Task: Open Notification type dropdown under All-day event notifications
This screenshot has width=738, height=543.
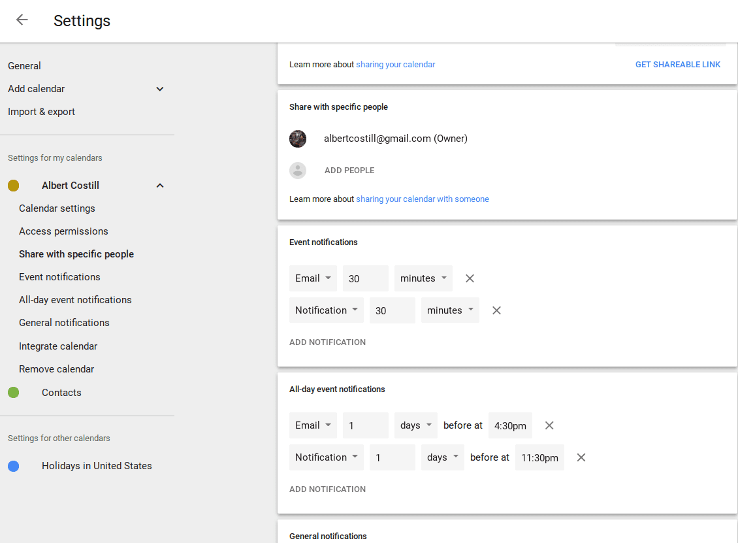Action: [326, 457]
